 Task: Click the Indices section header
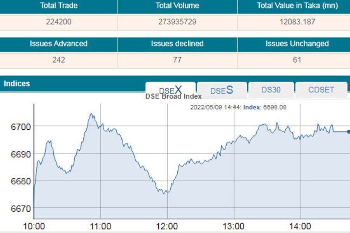17,83
